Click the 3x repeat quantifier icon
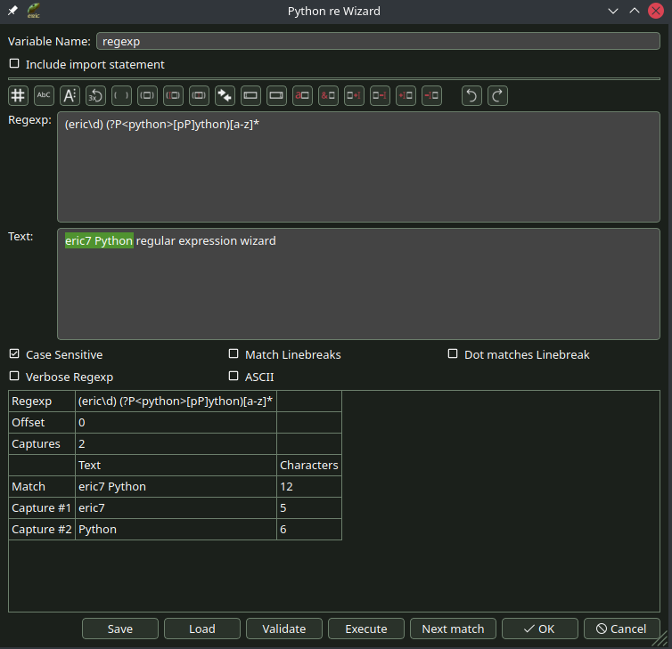This screenshot has height=649, width=672. click(95, 95)
